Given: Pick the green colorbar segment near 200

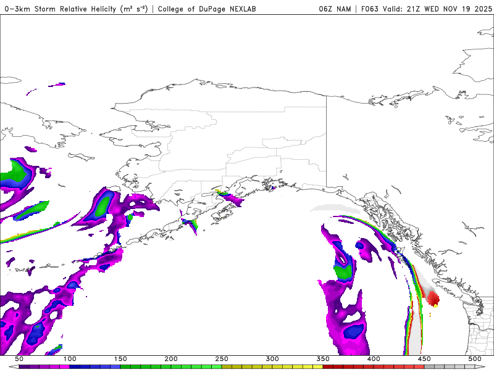Looking at the screenshot, I should pos(171,367).
